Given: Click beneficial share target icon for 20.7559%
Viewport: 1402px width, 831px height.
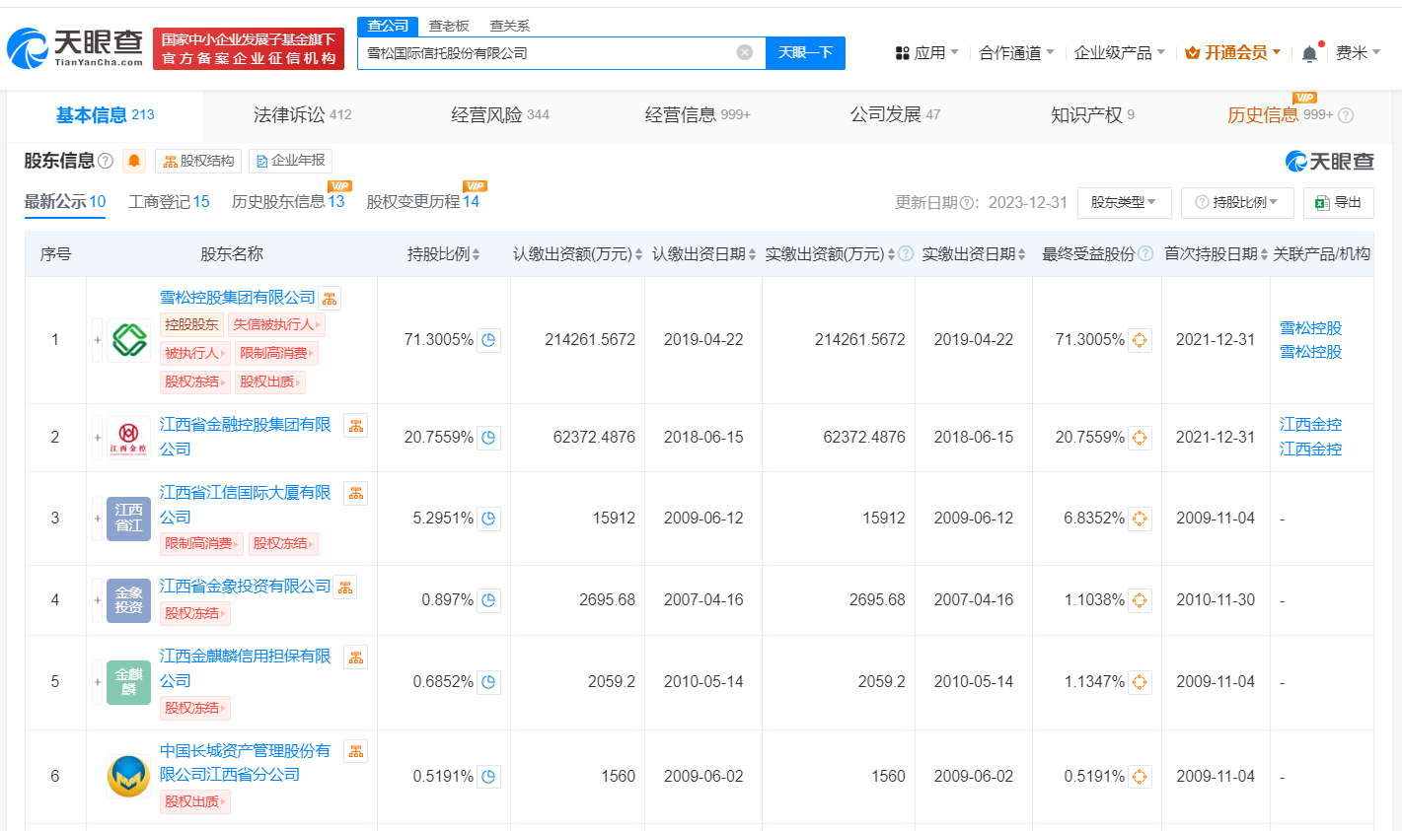Looking at the screenshot, I should (x=1140, y=438).
